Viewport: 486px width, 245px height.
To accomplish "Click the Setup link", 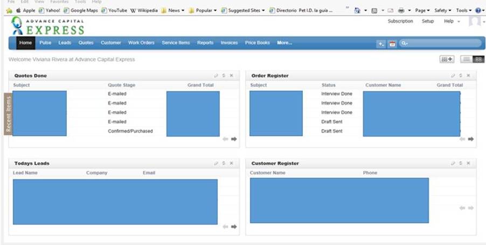I will pos(428,21).
